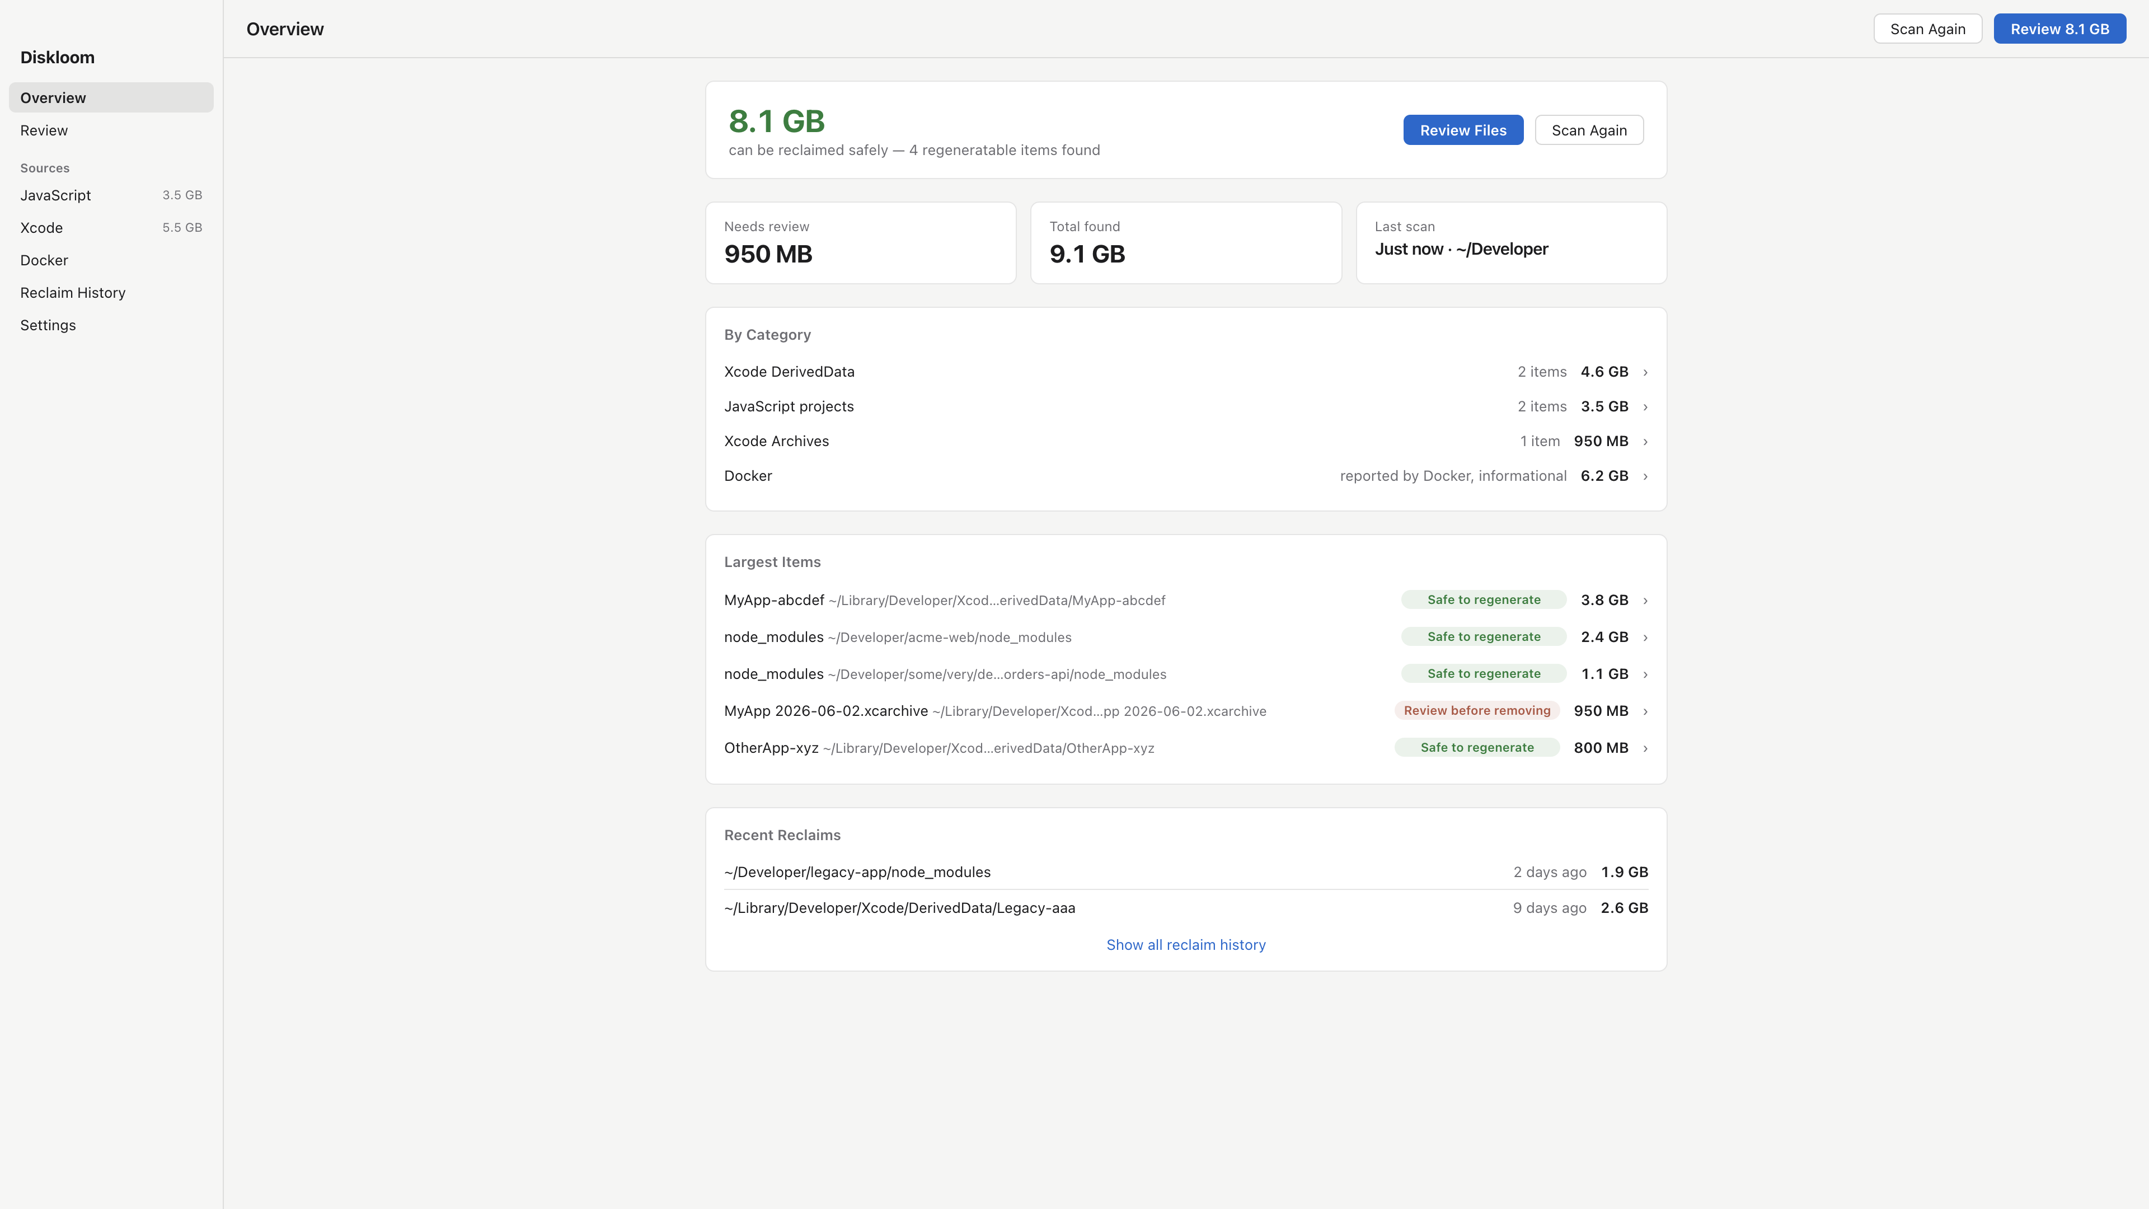The height and width of the screenshot is (1209, 2149).
Task: Click the JavaScript projects category name
Action: [x=789, y=406]
